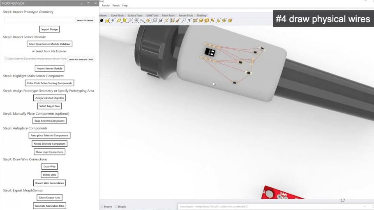Image resolution: width=374 pixels, height=210 pixels.
Task: Click the Select 3D Design button
Action: point(85,20)
